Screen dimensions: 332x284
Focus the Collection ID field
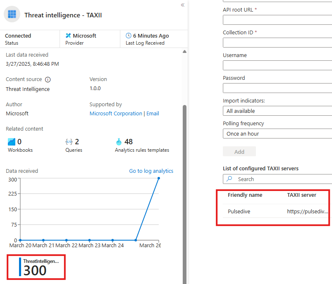coord(277,43)
